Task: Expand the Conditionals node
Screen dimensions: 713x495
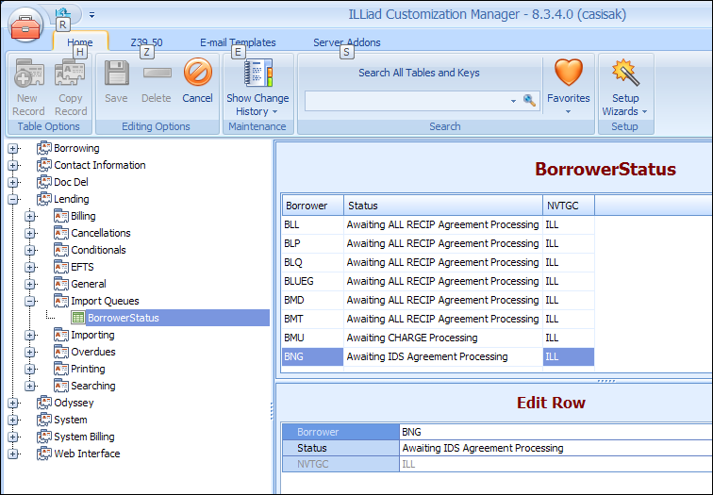Action: [30, 250]
